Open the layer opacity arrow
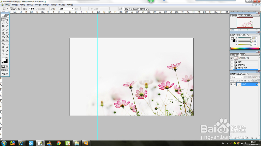 258,77
